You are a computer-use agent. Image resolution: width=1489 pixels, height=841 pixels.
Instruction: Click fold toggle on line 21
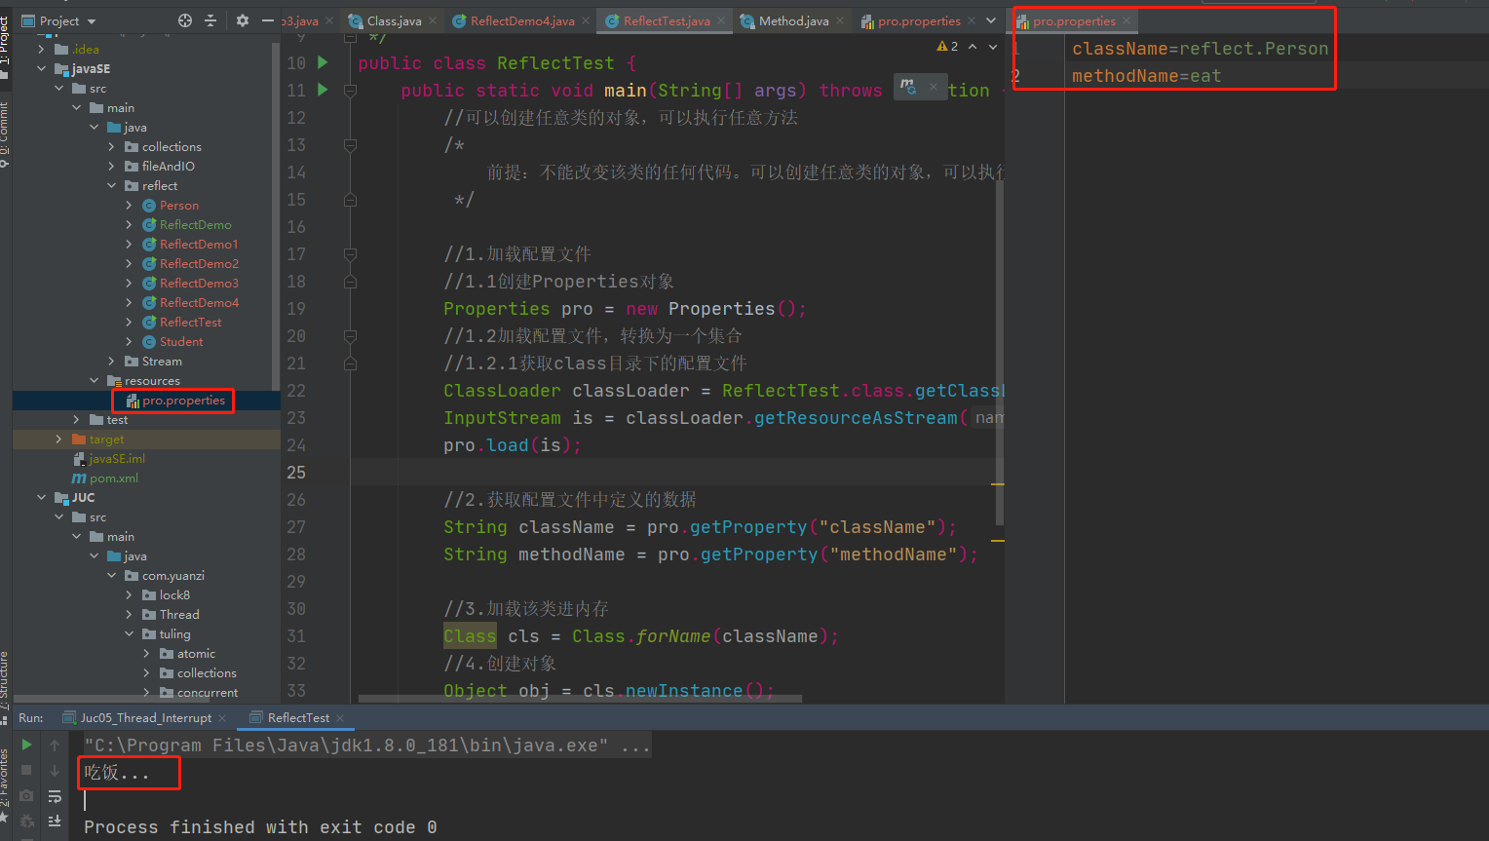point(350,363)
